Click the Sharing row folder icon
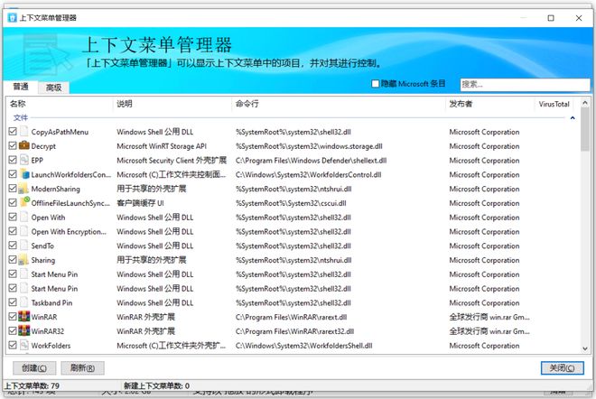The height and width of the screenshot is (399, 596). click(x=24, y=260)
